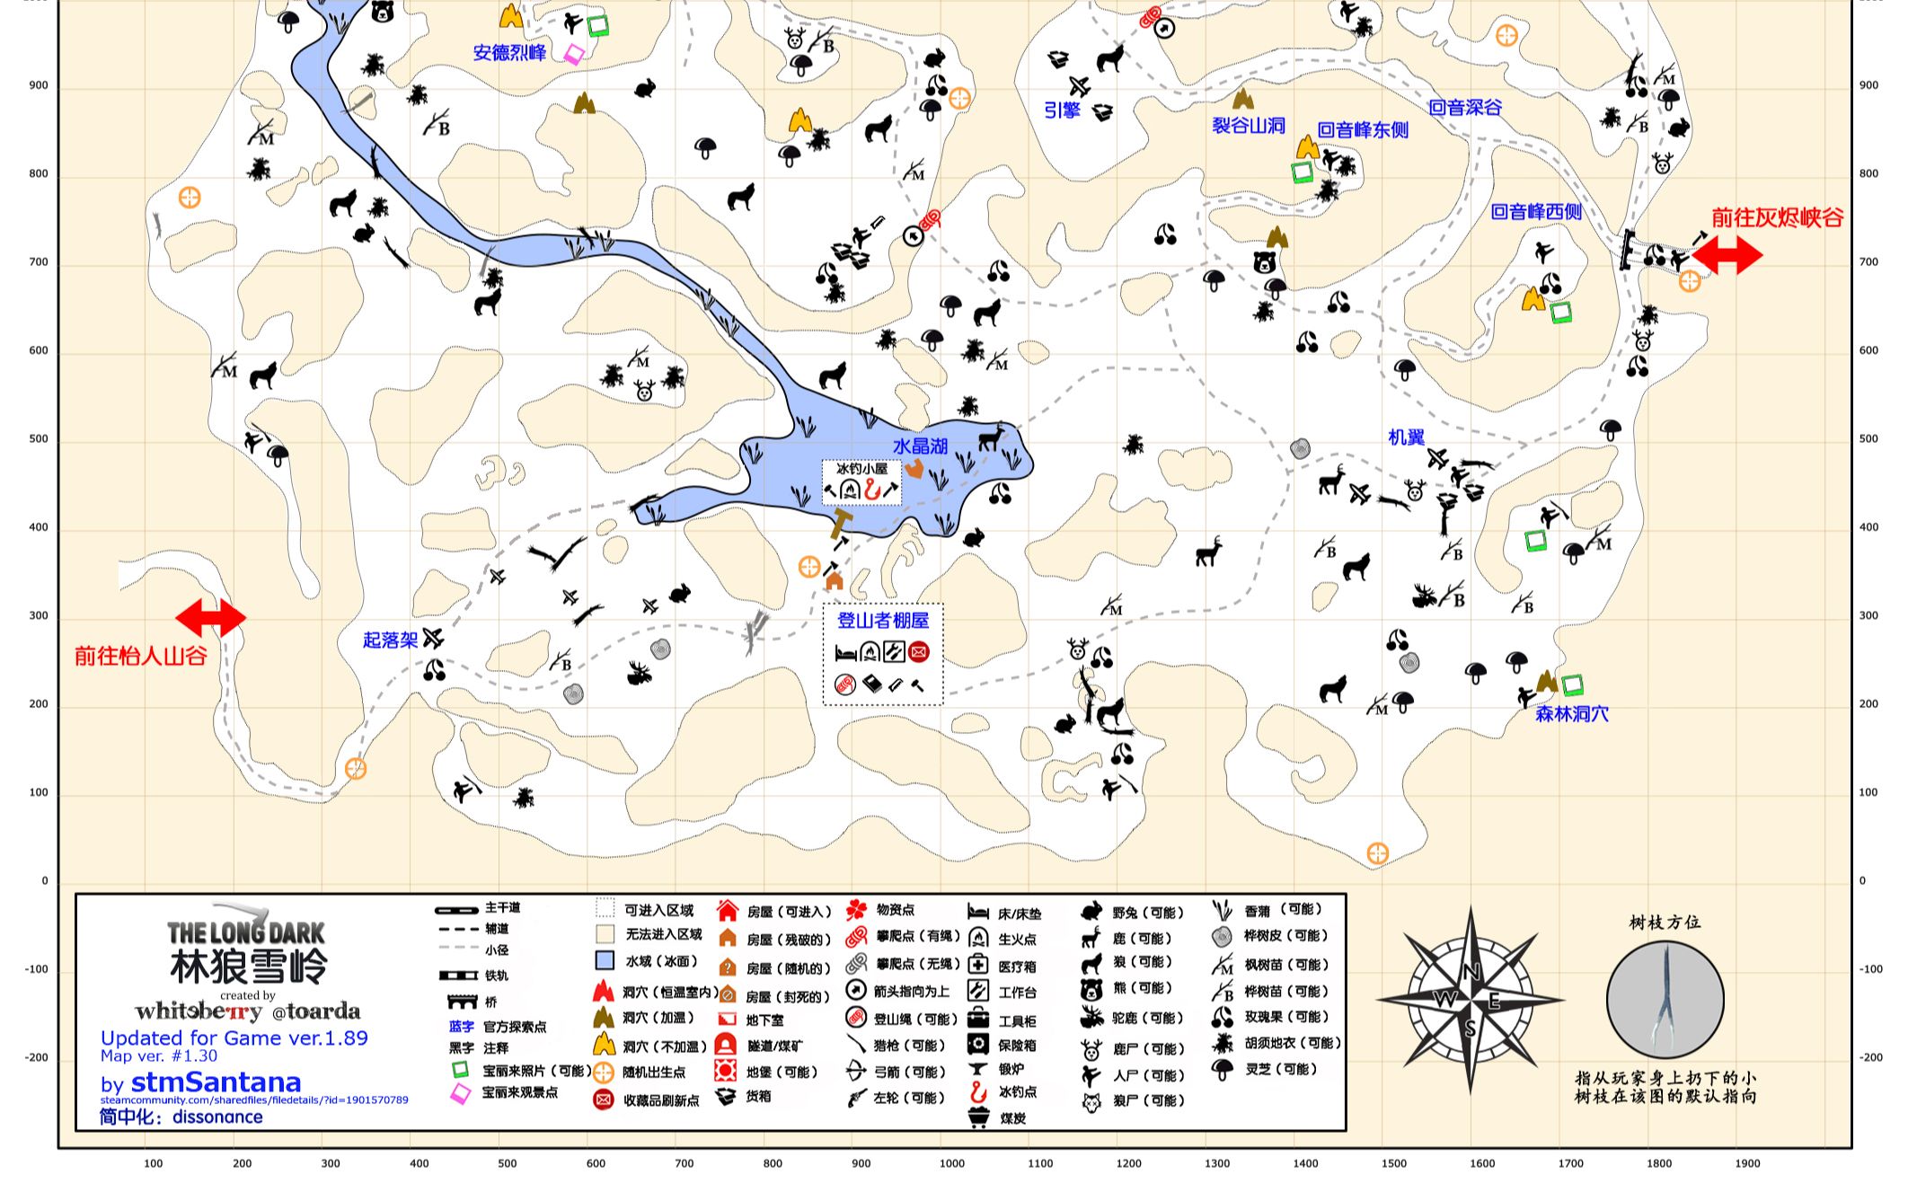This screenshot has width=1908, height=1192.
Task: Click the deer icon on 水晶湖
Action: pos(991,438)
